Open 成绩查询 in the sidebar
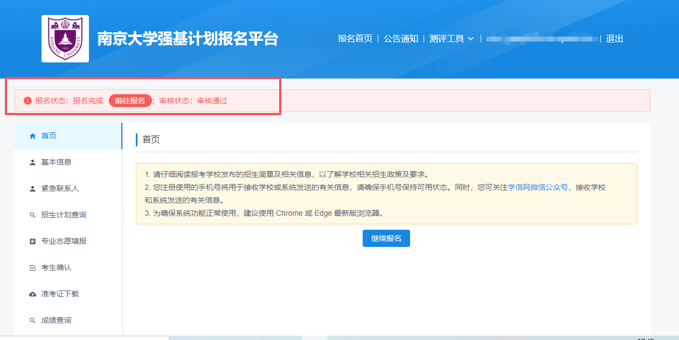Screen dimensions: 679x340 click(68, 320)
